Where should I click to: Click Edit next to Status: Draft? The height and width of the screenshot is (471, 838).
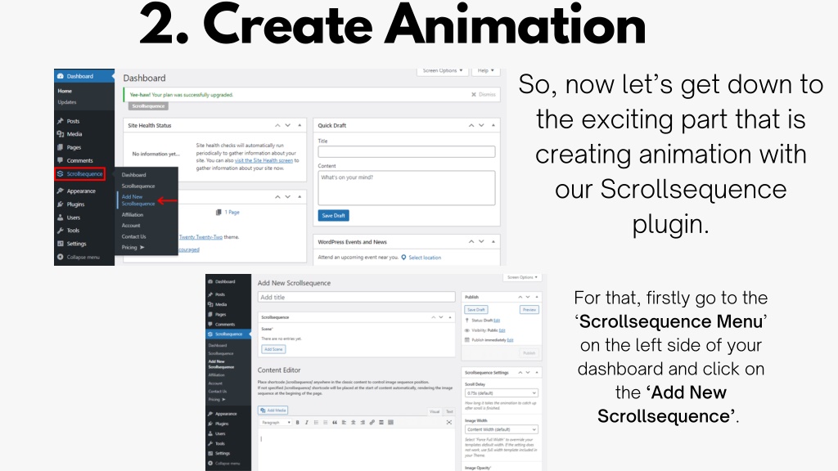pyautogui.click(x=497, y=321)
